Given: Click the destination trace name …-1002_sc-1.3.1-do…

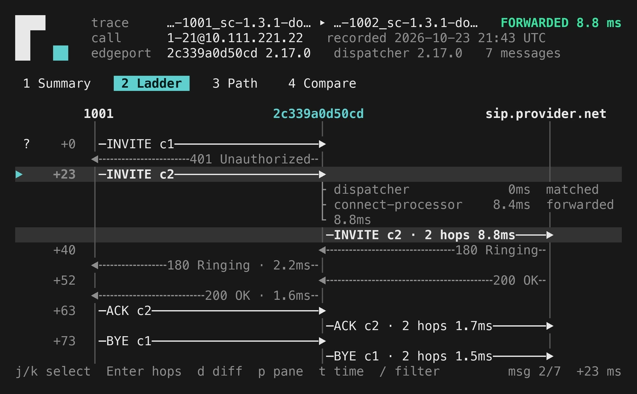Looking at the screenshot, I should 405,23.
